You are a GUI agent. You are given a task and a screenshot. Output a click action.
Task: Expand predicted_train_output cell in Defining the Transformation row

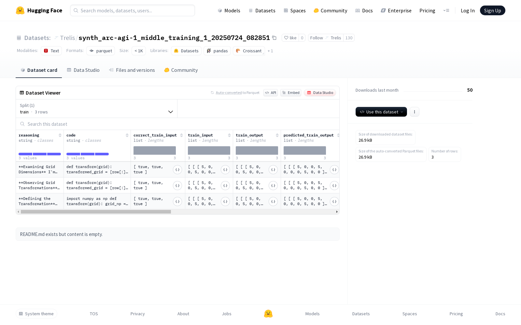click(x=334, y=201)
